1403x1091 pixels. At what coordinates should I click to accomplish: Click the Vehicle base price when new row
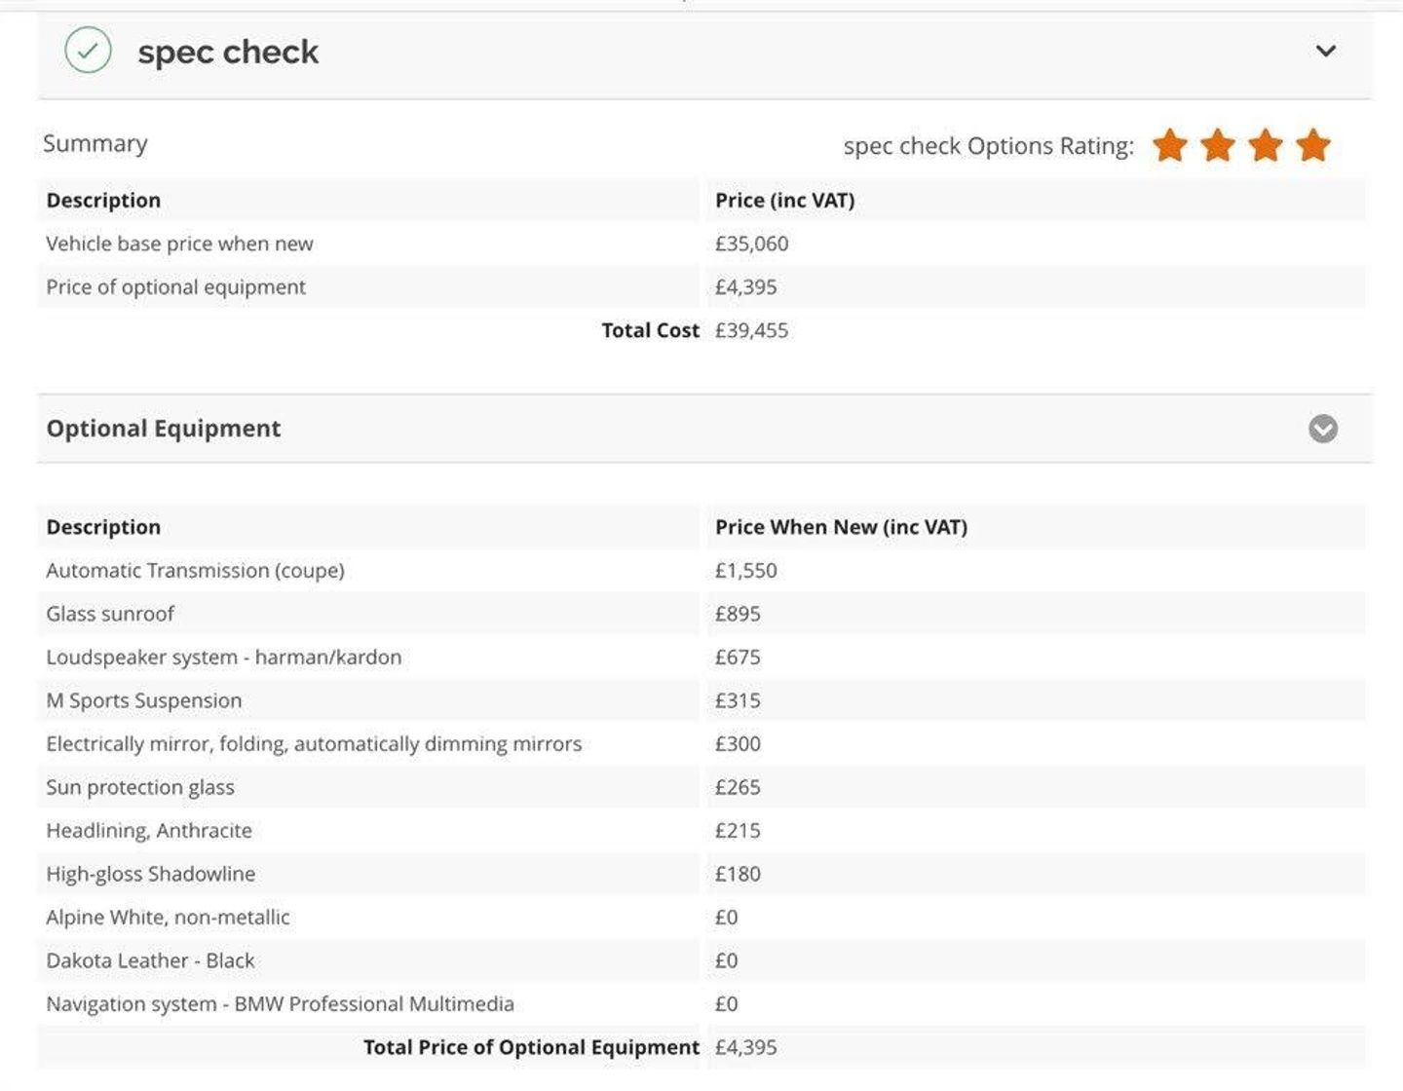click(x=701, y=244)
